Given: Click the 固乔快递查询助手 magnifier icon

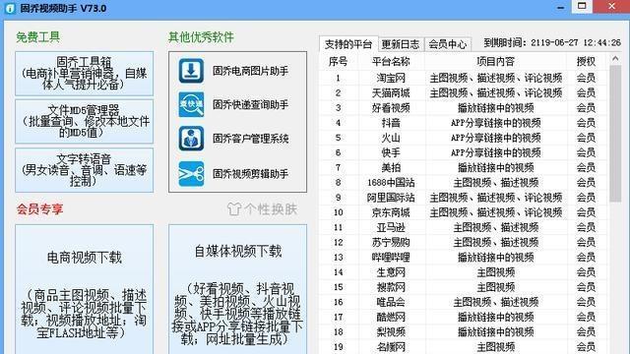Looking at the screenshot, I should click(x=191, y=104).
